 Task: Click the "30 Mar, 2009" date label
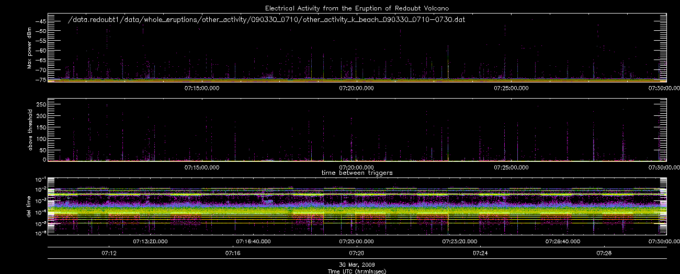[x=357, y=265]
